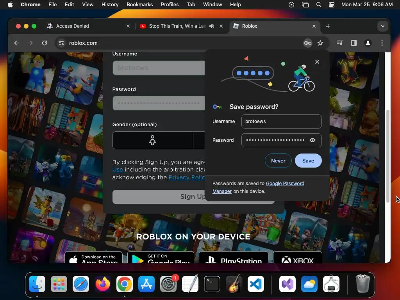Open Finder from the Dock
The image size is (400, 300).
click(37, 284)
